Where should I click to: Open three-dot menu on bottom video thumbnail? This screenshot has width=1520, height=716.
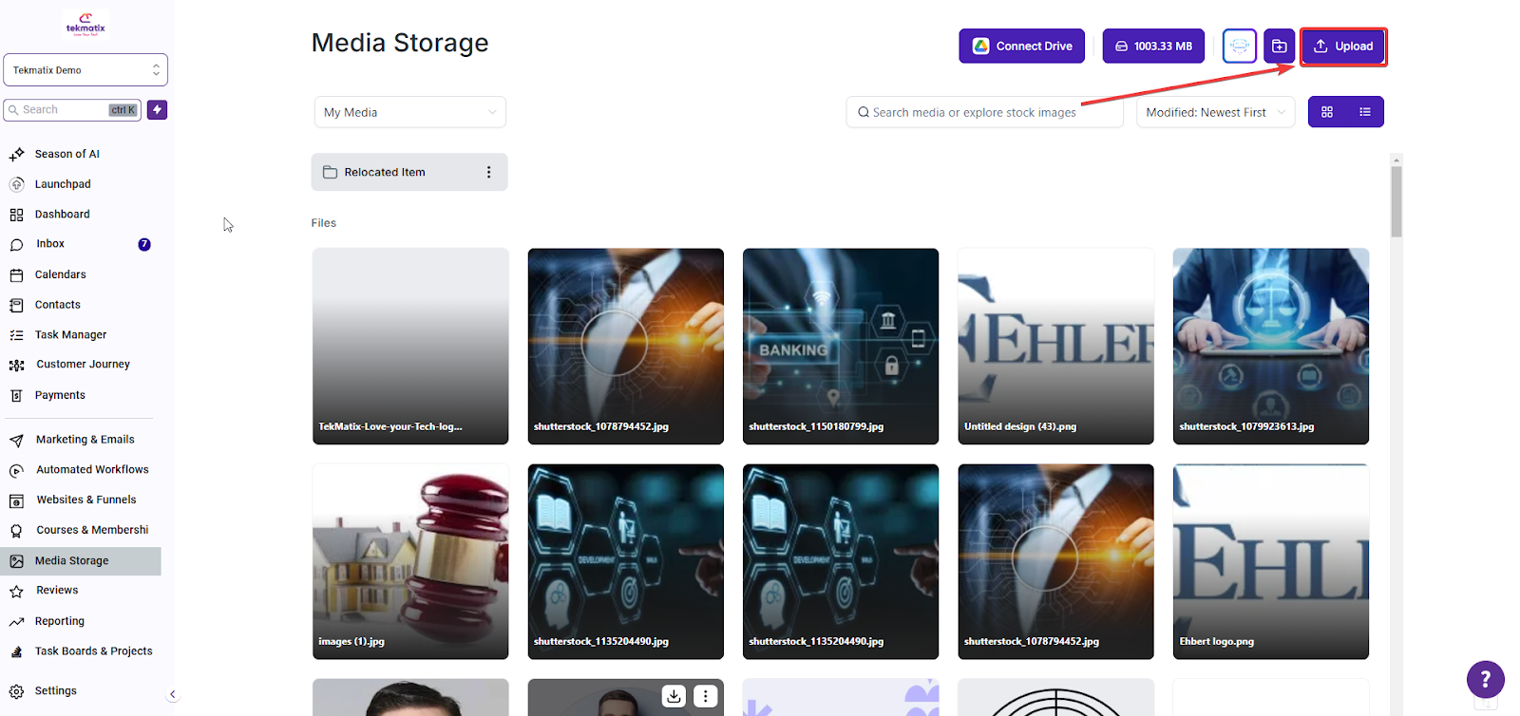click(x=705, y=696)
